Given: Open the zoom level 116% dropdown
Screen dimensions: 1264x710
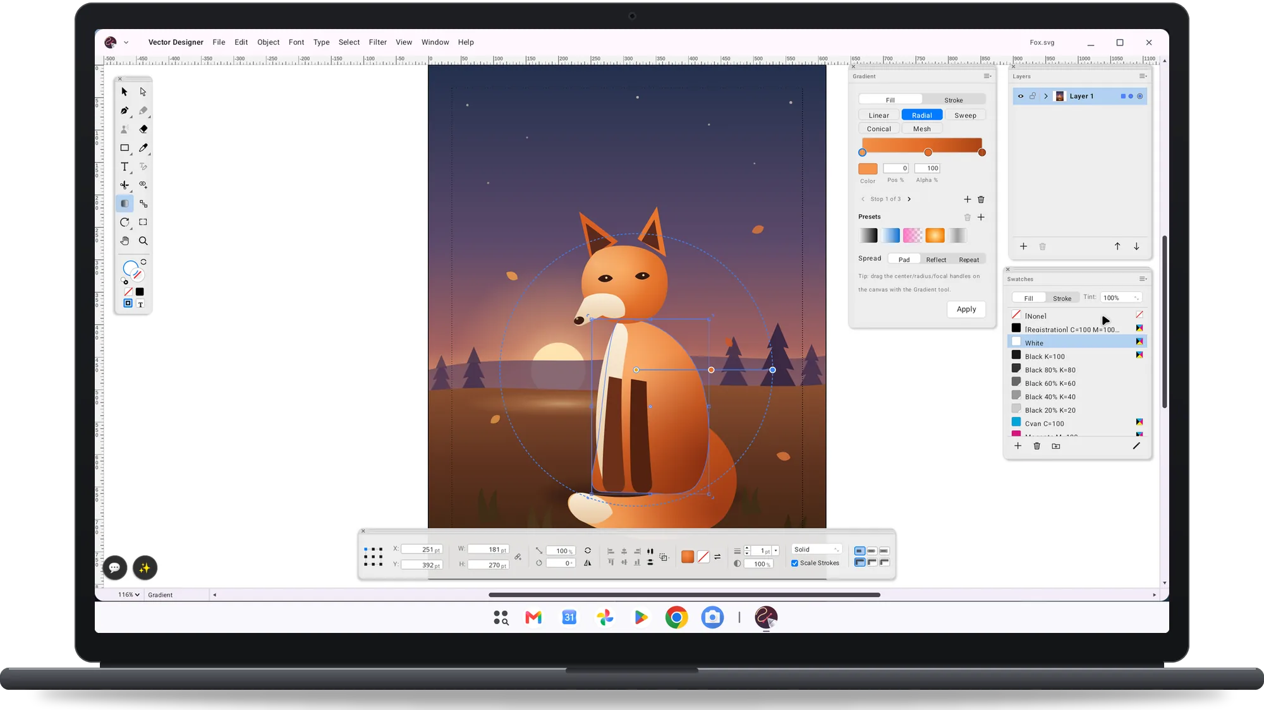Looking at the screenshot, I should [129, 595].
